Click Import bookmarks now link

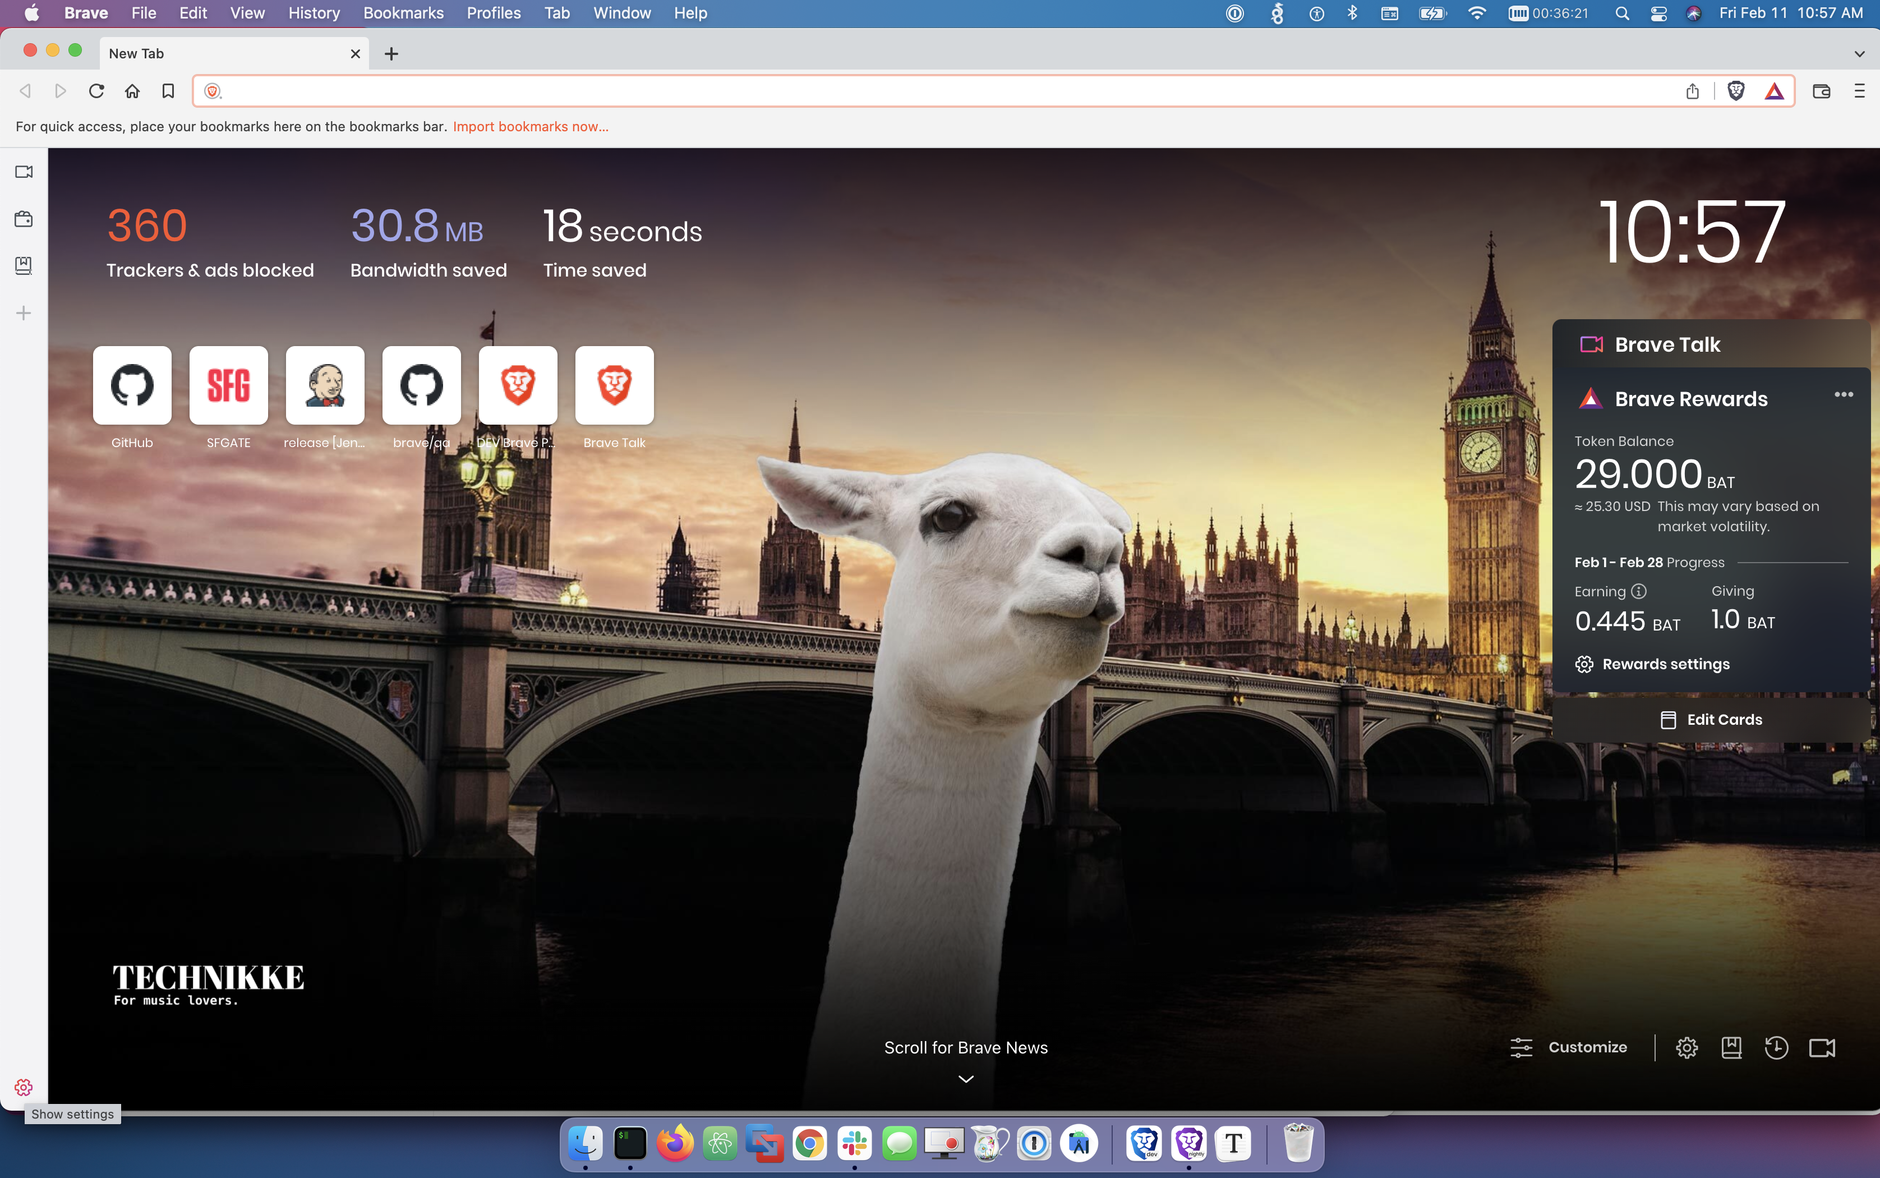point(531,126)
